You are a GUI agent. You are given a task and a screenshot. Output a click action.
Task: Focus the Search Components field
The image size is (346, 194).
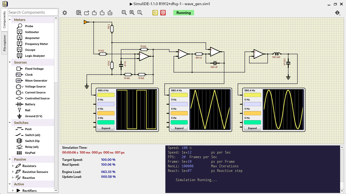point(33,12)
